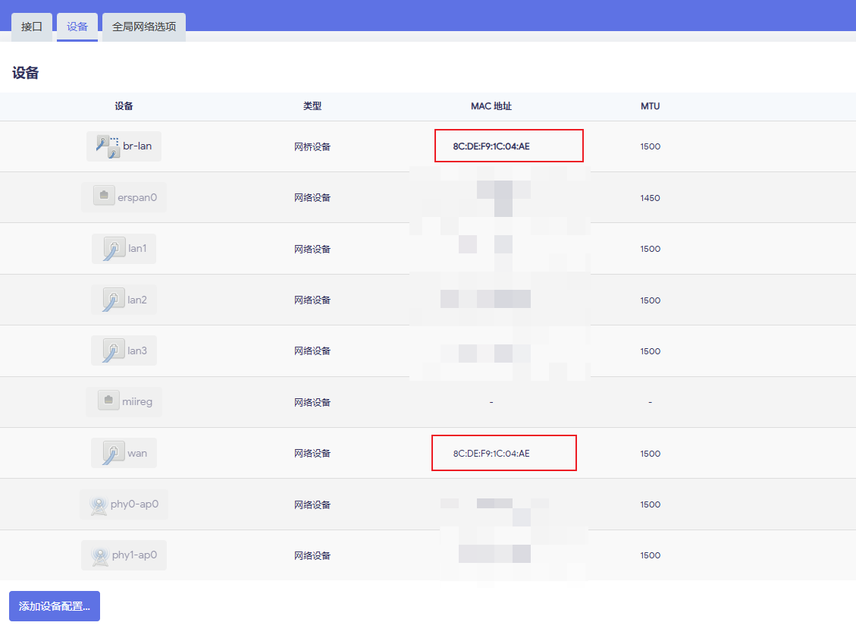
Task: Open the 全局网络选项 tab
Action: tap(144, 27)
